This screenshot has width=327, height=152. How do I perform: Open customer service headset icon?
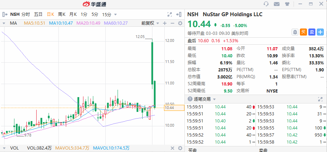point(266,4)
